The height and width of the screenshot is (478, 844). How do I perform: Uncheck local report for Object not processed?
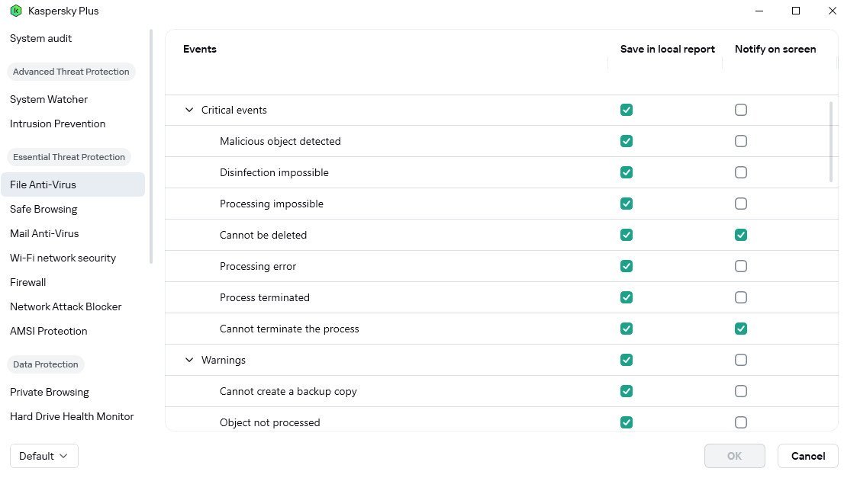[627, 422]
